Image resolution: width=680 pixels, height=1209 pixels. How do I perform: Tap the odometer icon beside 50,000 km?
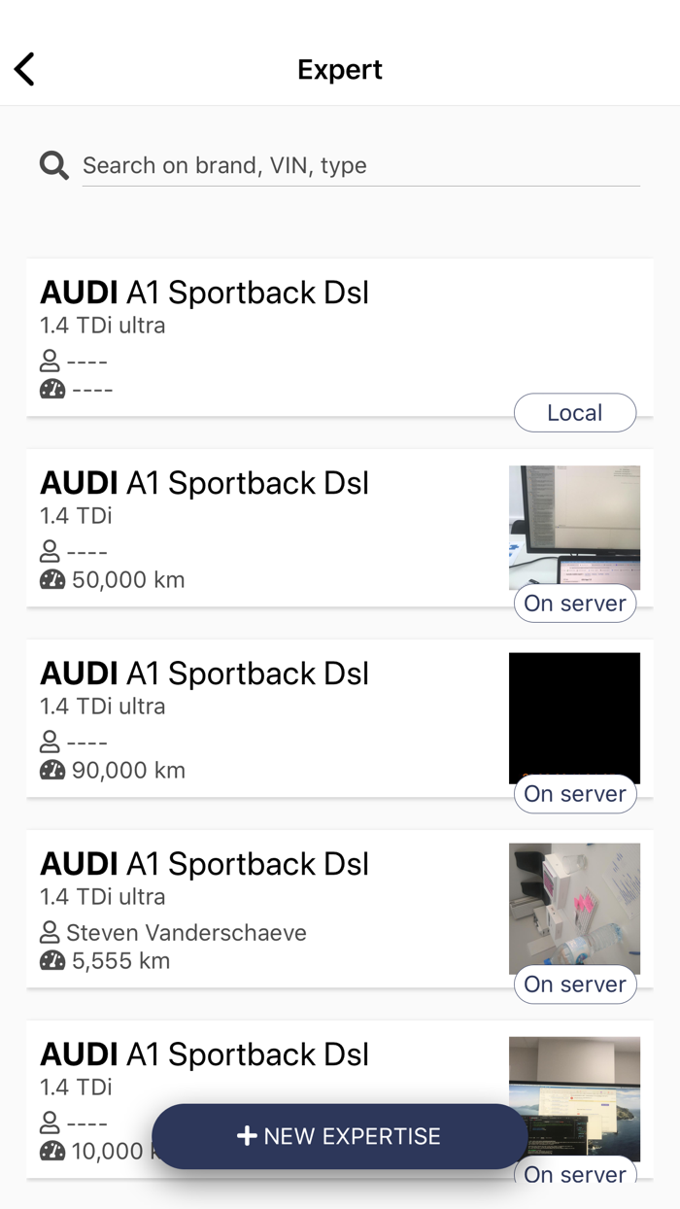[52, 580]
